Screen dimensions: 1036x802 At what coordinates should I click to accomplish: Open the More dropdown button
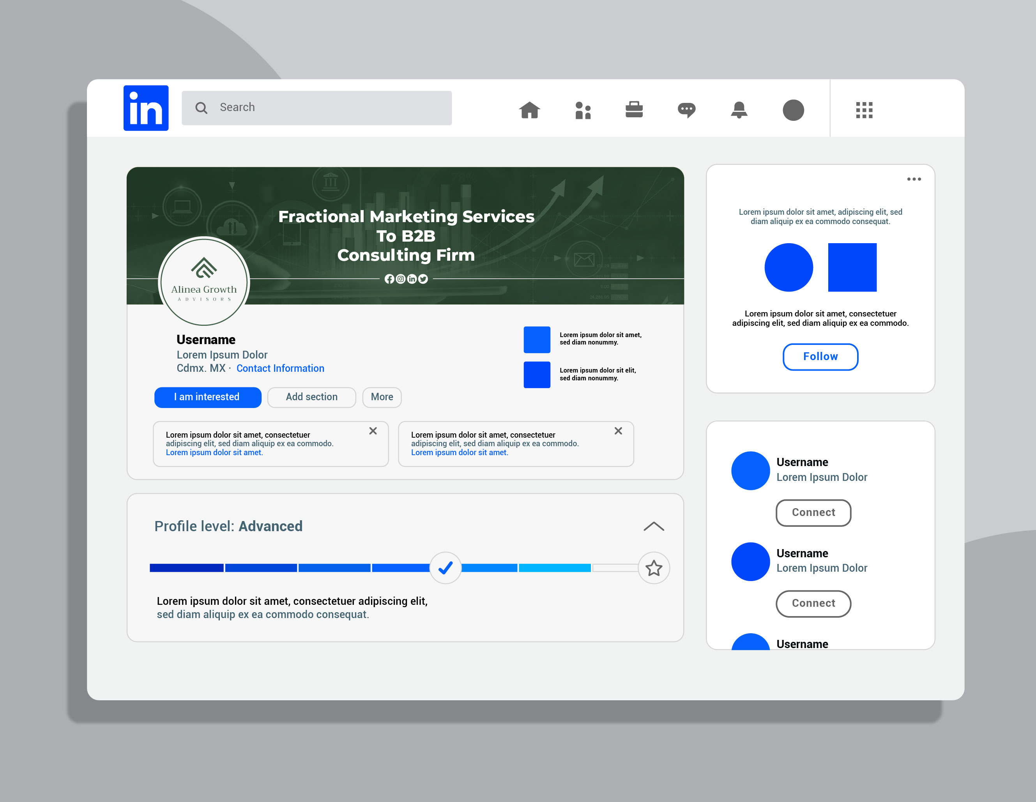(382, 397)
